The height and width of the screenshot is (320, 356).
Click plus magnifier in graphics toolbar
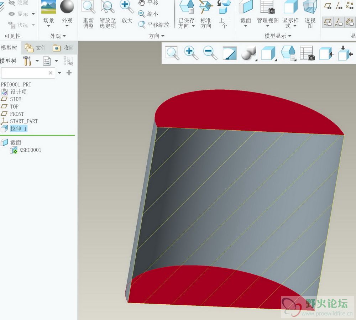coord(191,53)
